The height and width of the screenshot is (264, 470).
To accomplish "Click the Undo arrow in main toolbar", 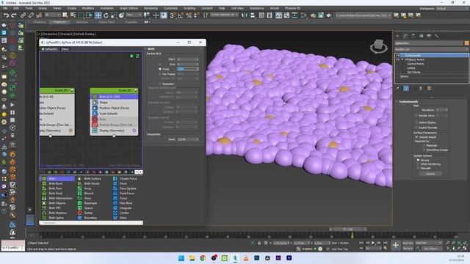I will click(6, 15).
